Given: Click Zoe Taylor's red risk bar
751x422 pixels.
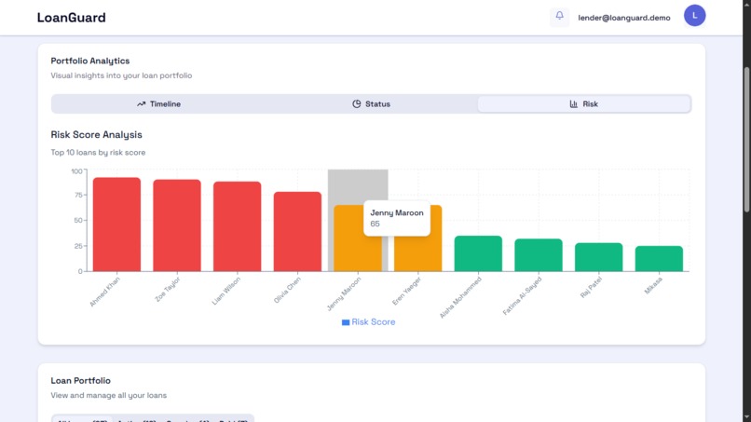Looking at the screenshot, I should pyautogui.click(x=177, y=225).
